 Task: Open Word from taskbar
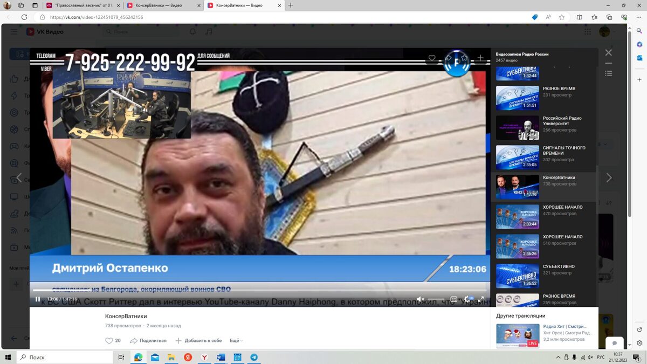tap(221, 357)
